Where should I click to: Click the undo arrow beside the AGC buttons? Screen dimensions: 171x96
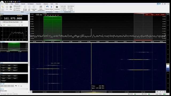point(16,86)
